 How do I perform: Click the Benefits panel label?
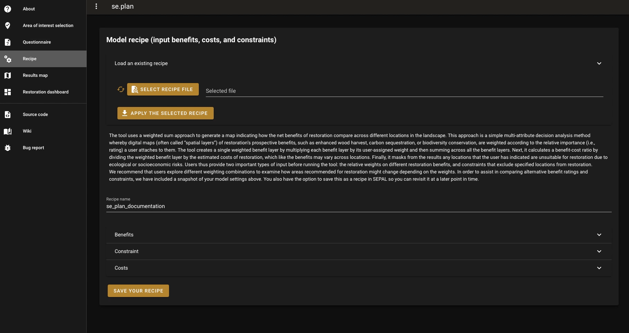pos(124,235)
